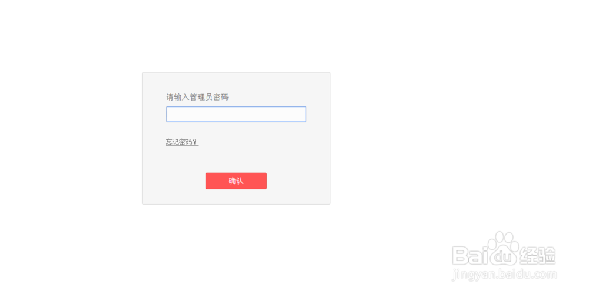Click the 管理员 word in the prompt label
589x294 pixels.
[201, 98]
